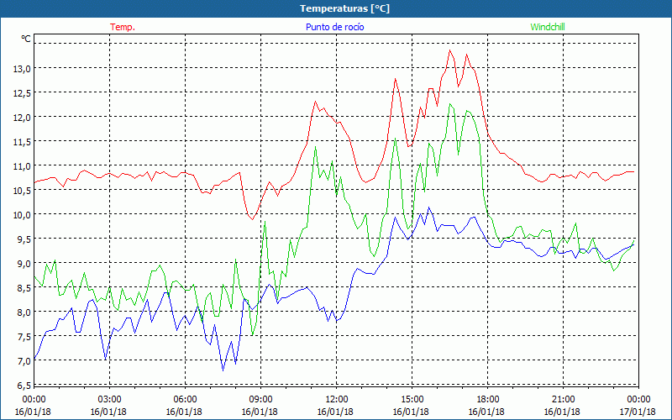Click the 15:00 time axis label
Screen dimensions: 672x420
(412, 399)
